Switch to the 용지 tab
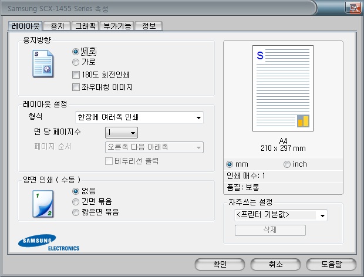Image resolution: width=364 pixels, height=277 pixels. 57,26
